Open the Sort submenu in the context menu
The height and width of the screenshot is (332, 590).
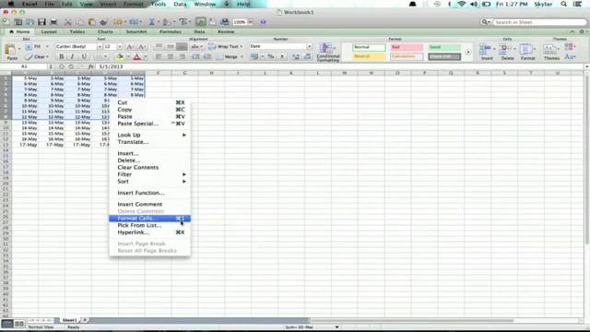point(149,182)
